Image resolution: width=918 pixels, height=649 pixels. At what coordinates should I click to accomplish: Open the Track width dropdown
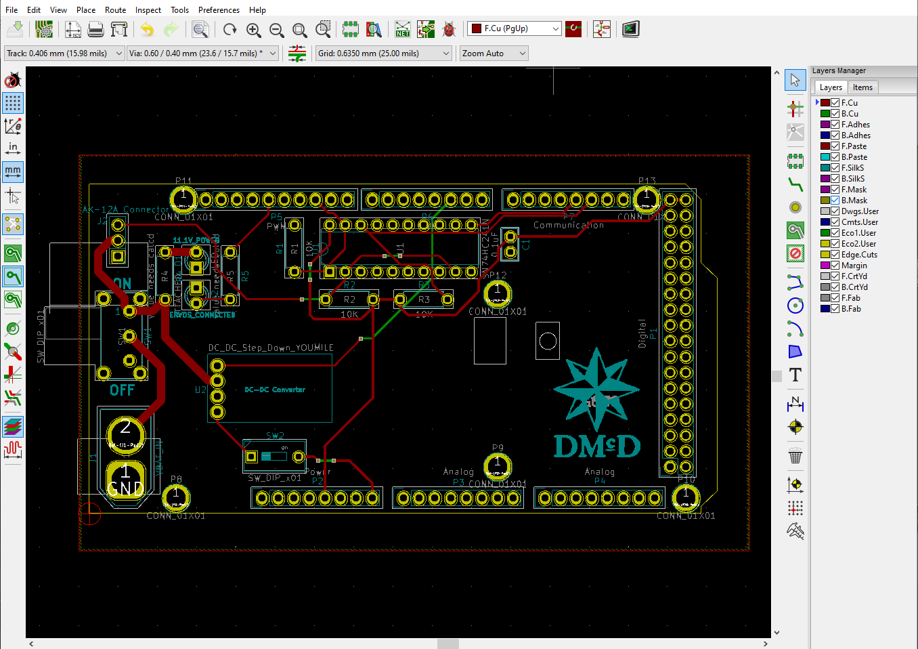point(64,54)
